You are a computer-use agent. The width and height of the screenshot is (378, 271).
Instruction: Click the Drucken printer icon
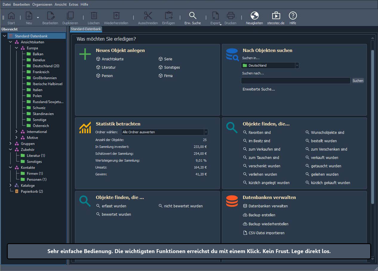(x=230, y=16)
